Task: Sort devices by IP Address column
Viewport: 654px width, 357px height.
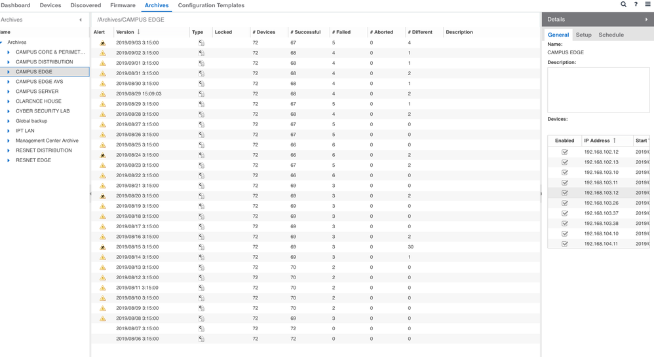Action: coord(596,141)
